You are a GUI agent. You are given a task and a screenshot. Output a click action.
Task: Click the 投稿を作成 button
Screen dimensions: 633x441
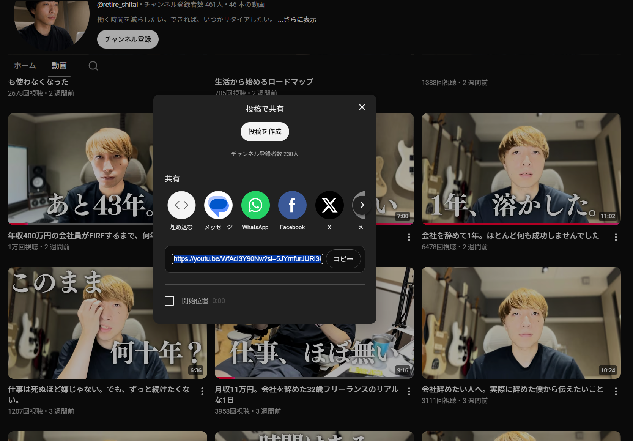265,132
